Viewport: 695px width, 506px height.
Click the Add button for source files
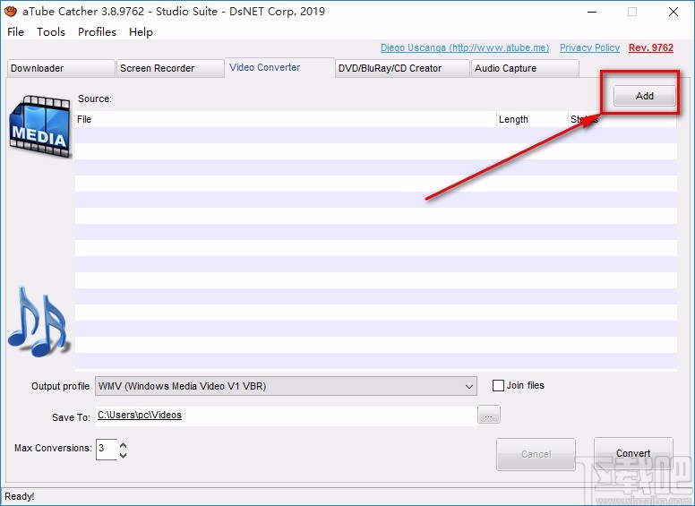click(645, 96)
